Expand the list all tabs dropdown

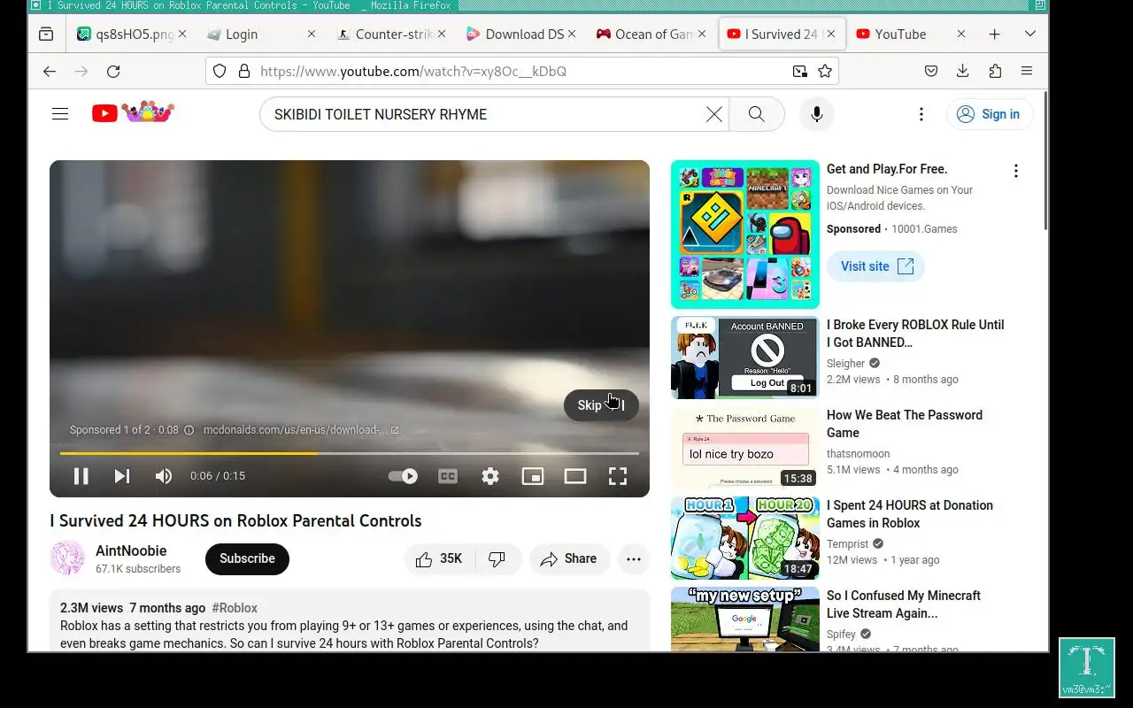click(1029, 34)
